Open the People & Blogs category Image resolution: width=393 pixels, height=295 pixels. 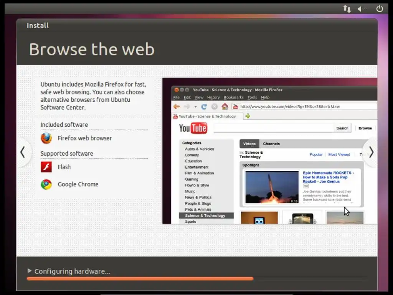[198, 204]
